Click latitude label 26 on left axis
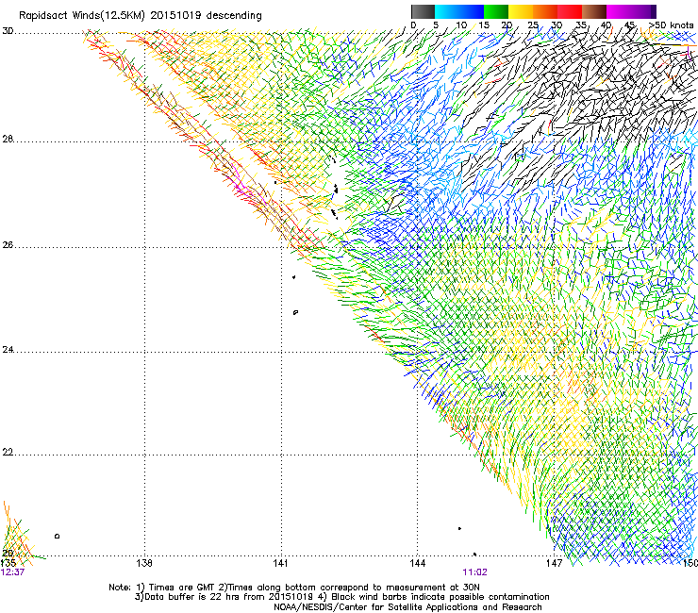The image size is (698, 613). 8,245
